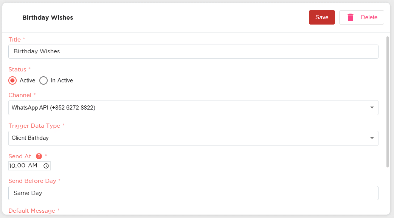Focus the Title input field

[193, 51]
